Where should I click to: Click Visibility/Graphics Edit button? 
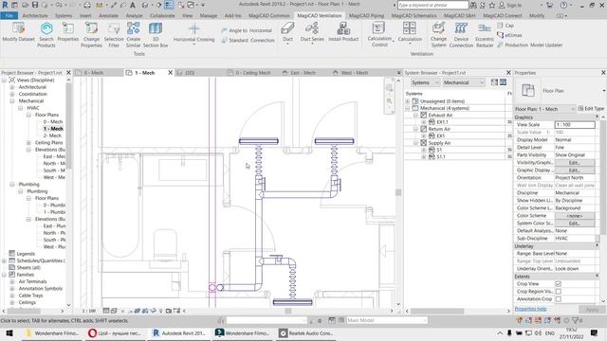575,163
